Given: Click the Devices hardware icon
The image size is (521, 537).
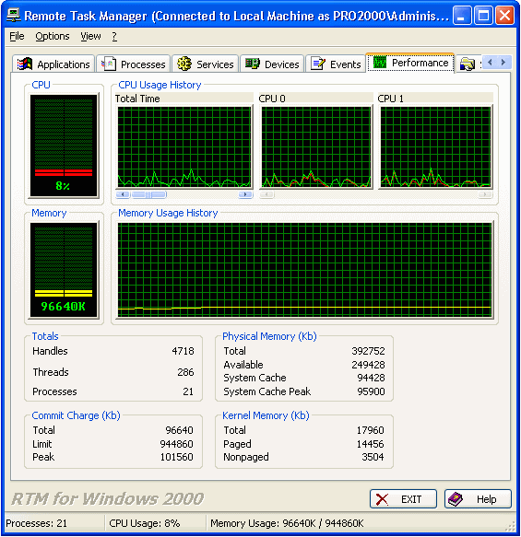Looking at the screenshot, I should [253, 64].
